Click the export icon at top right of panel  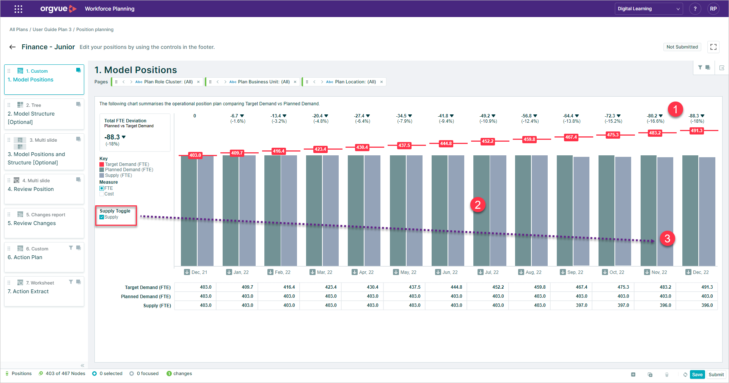point(722,67)
